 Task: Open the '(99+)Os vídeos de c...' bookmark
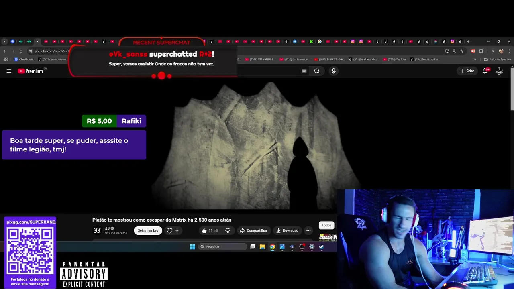click(x=364, y=59)
